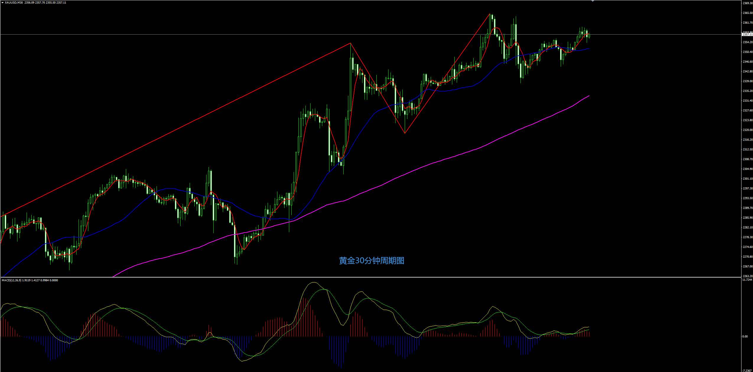Click the 2350.40 price axis label

[x=747, y=52]
